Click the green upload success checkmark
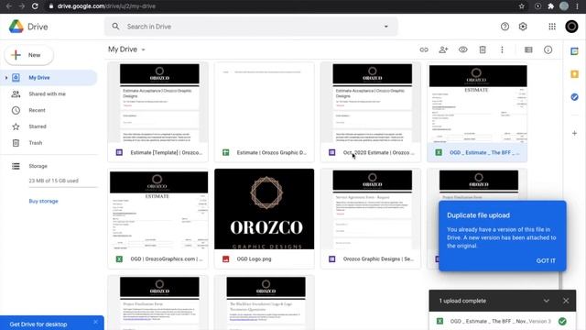The height and width of the screenshot is (330, 586). click(562, 321)
